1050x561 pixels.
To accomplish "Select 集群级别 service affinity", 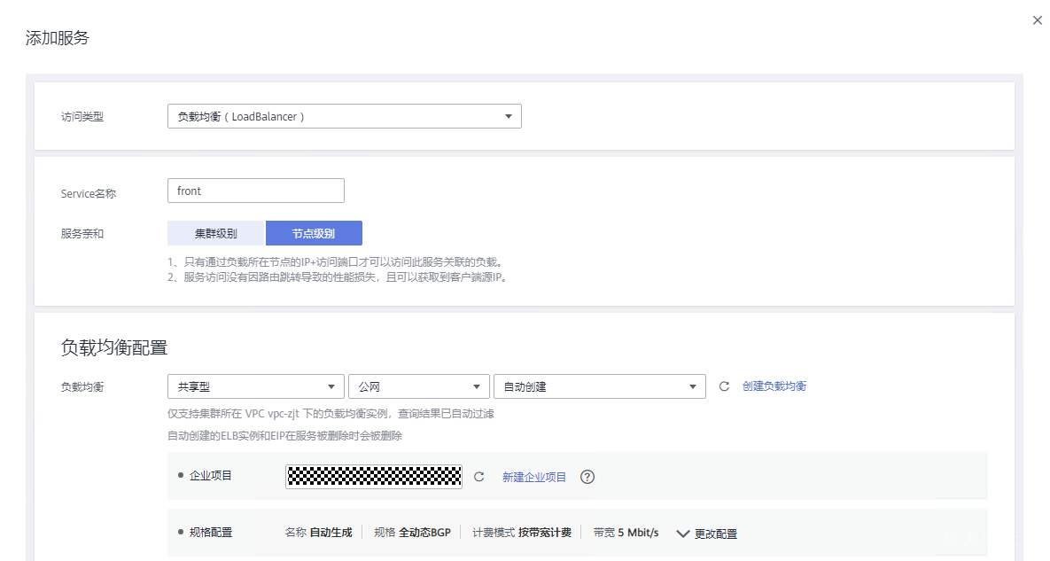I will 216,233.
